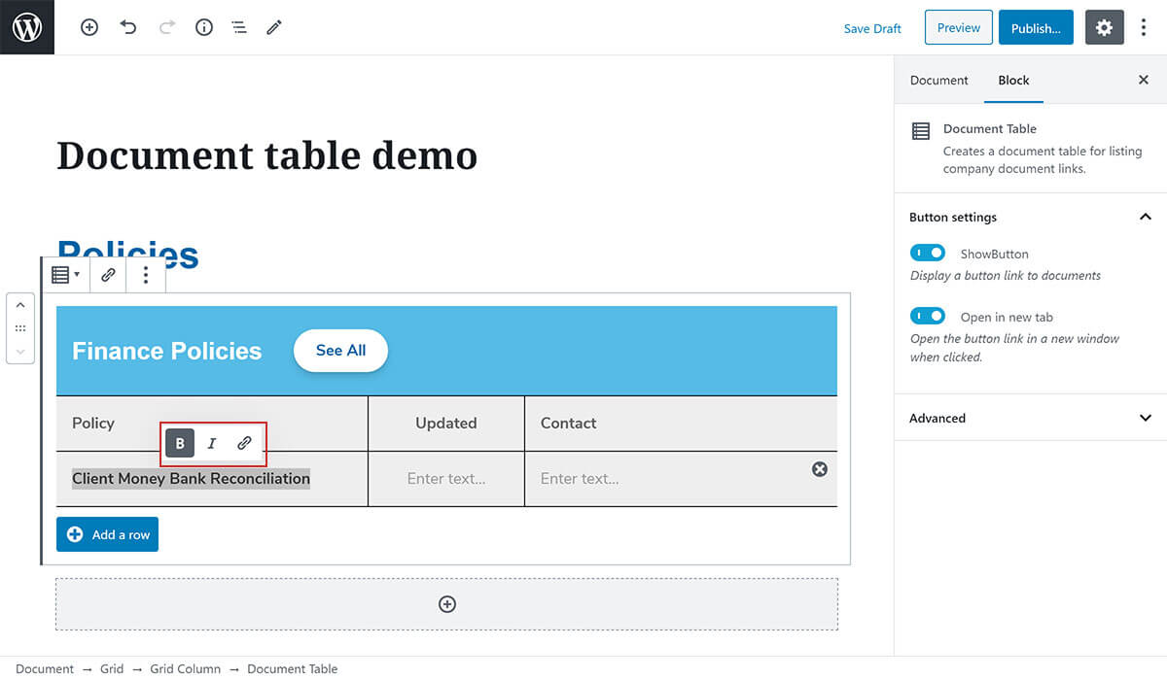The height and width of the screenshot is (680, 1167).
Task: Open block navigation list icon
Action: 239,28
